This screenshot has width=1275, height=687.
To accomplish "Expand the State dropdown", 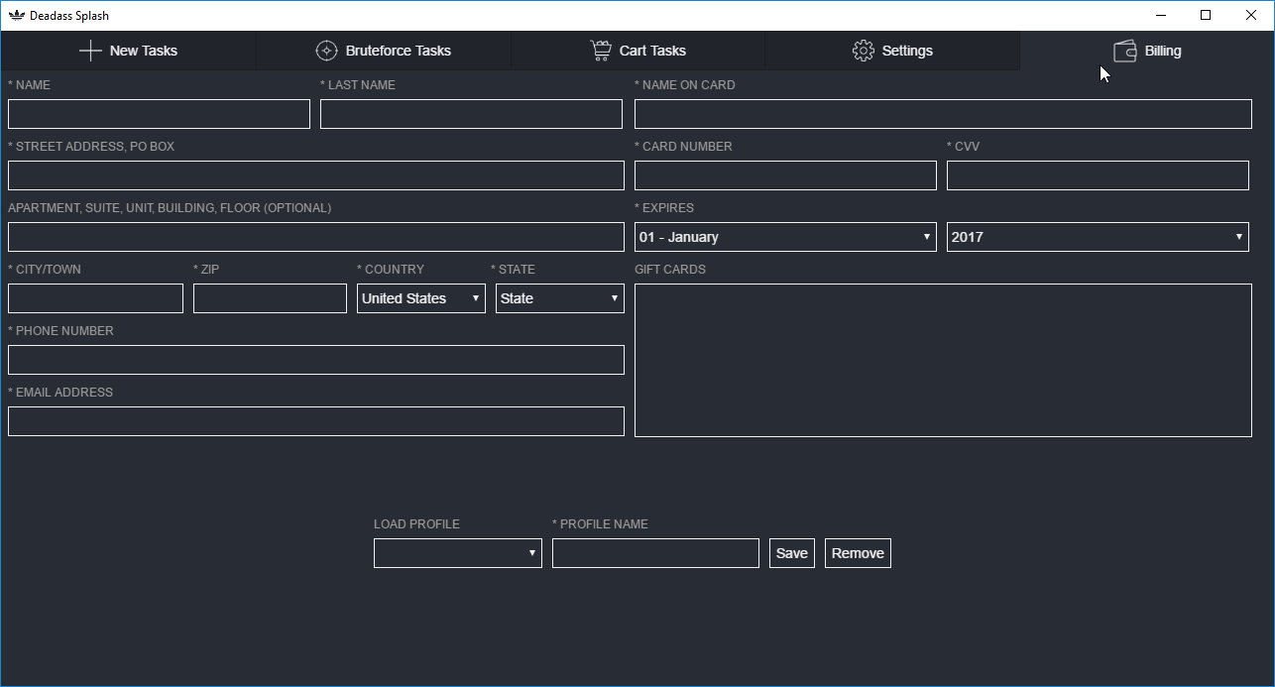I will point(560,298).
